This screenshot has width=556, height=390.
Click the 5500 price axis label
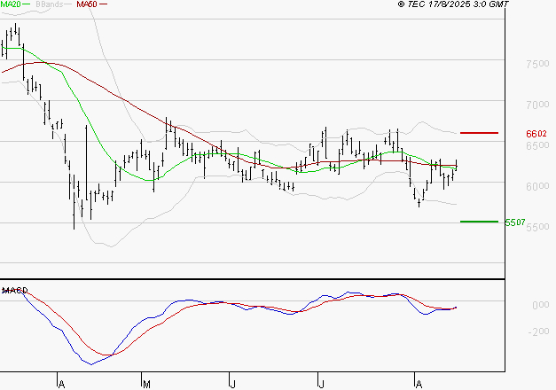click(x=537, y=228)
